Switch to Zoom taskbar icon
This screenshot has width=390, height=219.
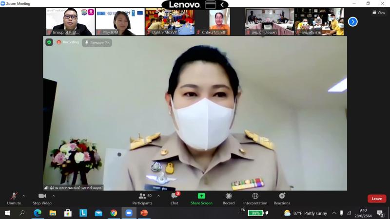pyautogui.click(x=129, y=213)
